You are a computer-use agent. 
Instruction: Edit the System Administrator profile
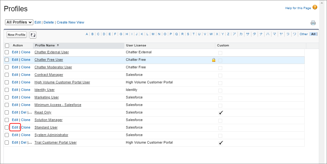[x=15, y=135]
